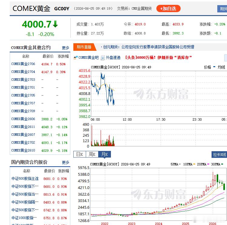The width and height of the screenshot is (227, 225).
Task: Open the COMEX黄金2704 contract link
Action: click(23, 72)
